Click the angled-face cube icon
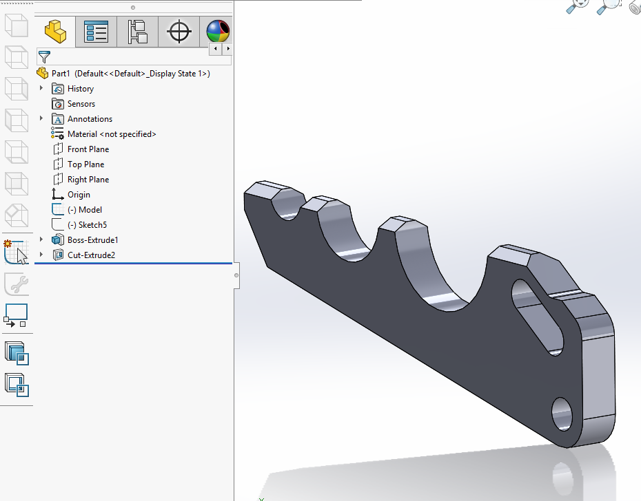 [x=17, y=215]
